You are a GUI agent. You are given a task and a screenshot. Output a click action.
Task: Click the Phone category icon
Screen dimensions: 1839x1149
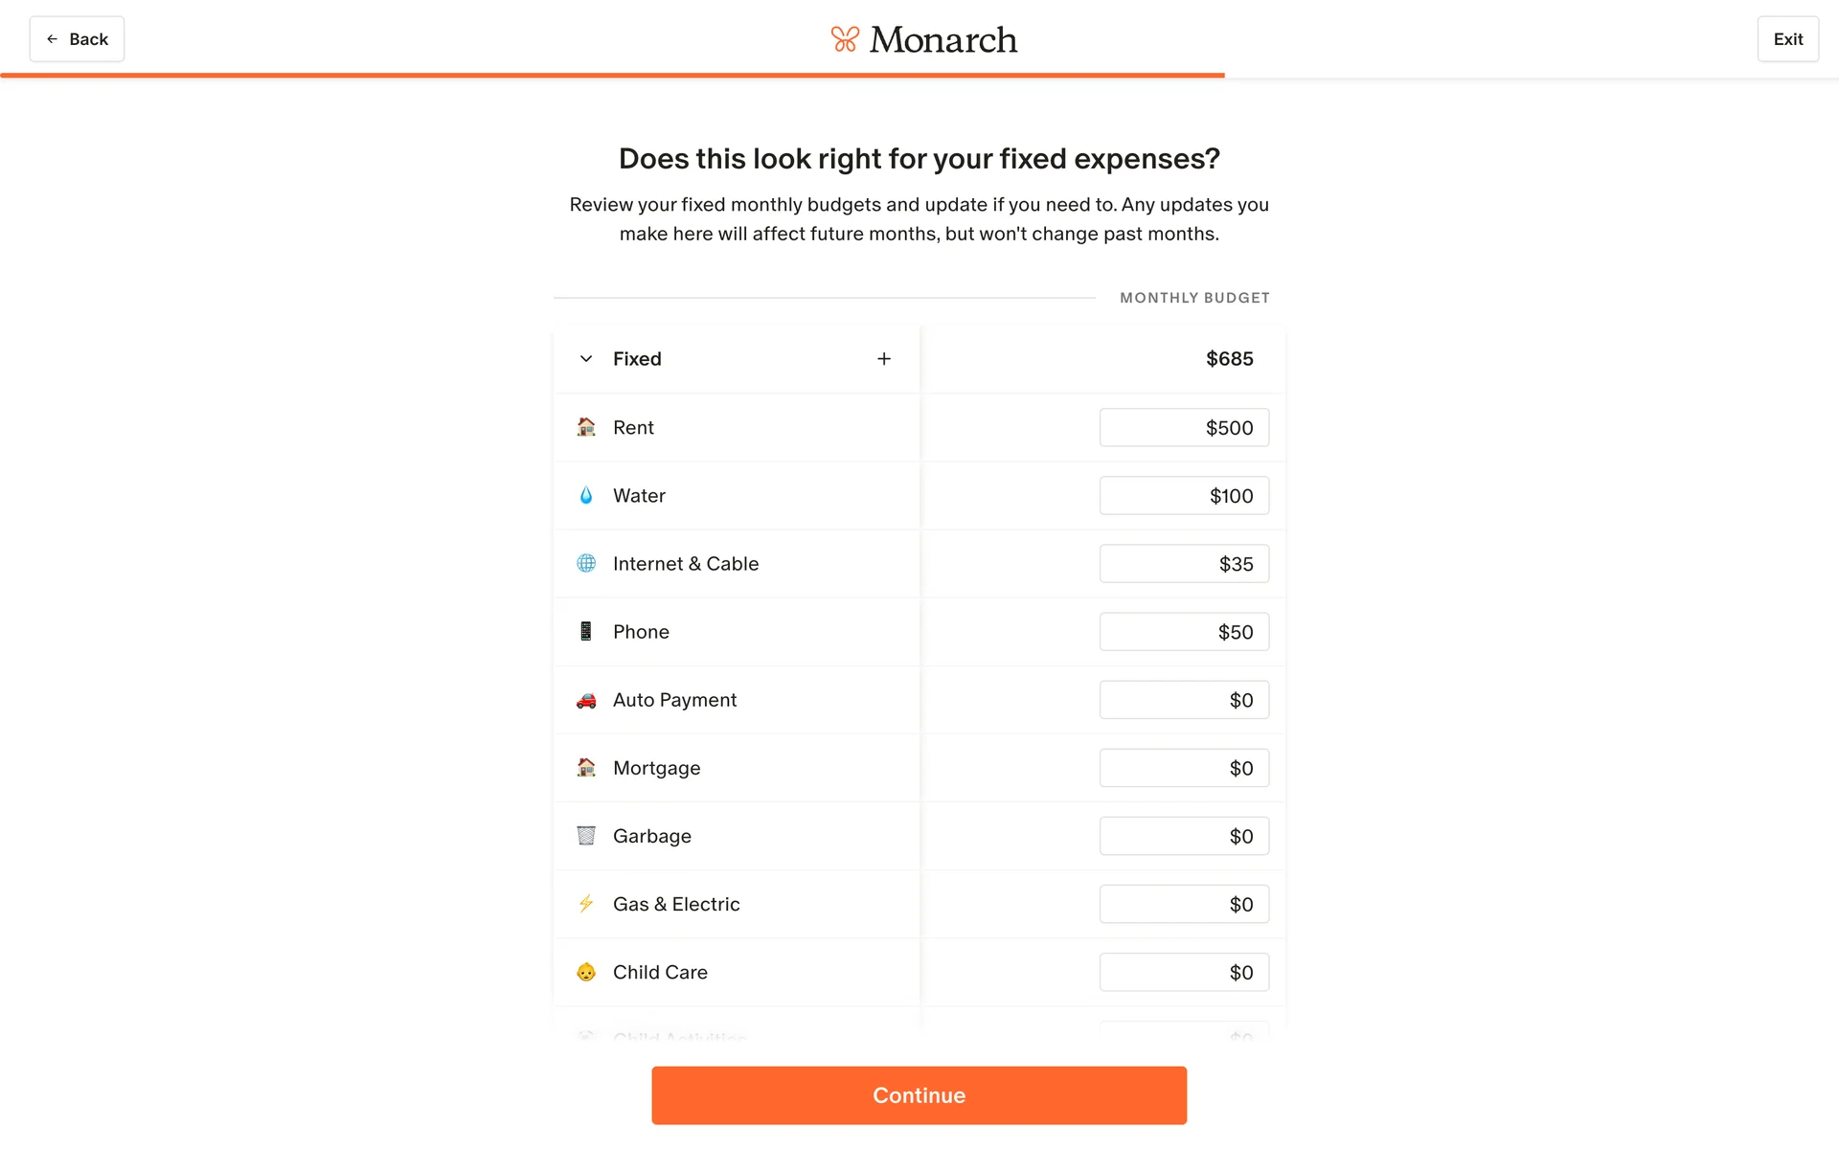point(586,632)
